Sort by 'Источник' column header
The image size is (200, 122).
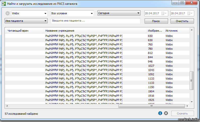pos(176,31)
